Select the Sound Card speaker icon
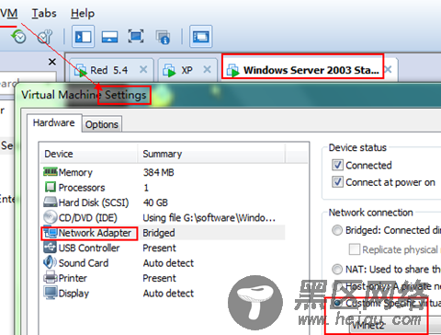 pyautogui.click(x=51, y=262)
